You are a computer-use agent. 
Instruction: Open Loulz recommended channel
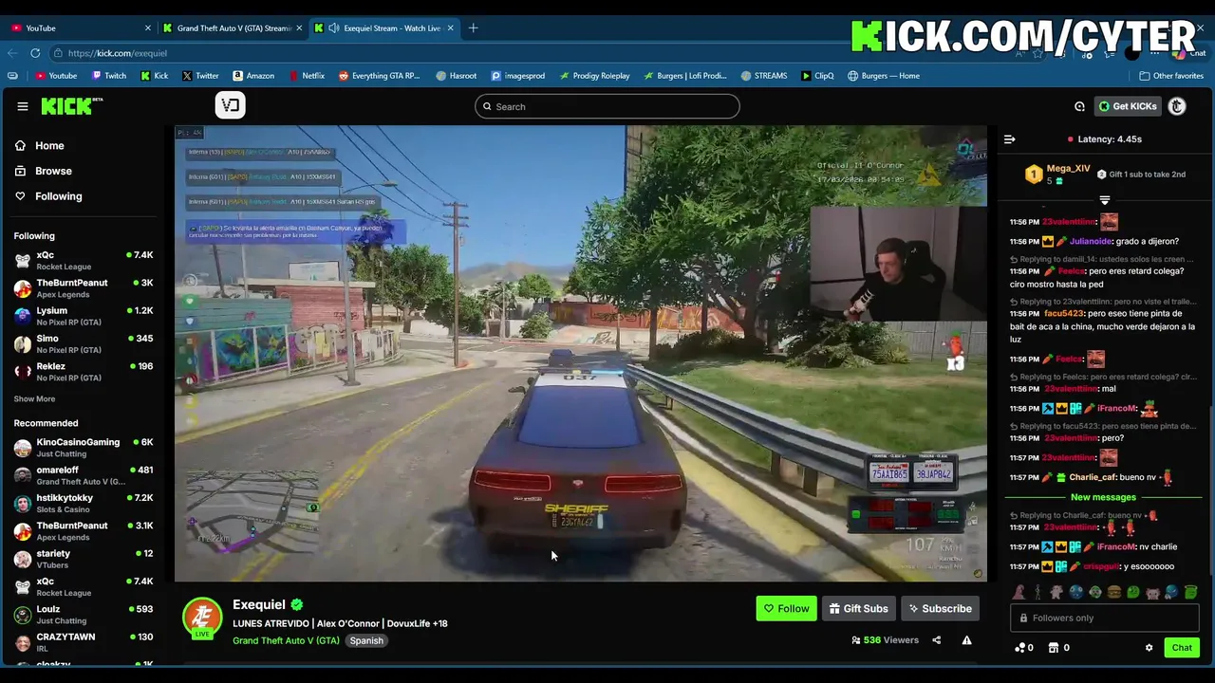[x=84, y=614]
